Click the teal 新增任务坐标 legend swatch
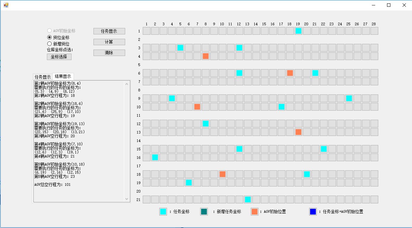The image size is (412, 228). click(x=204, y=212)
